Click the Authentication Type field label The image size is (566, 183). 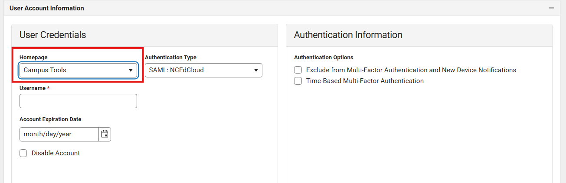pyautogui.click(x=170, y=58)
